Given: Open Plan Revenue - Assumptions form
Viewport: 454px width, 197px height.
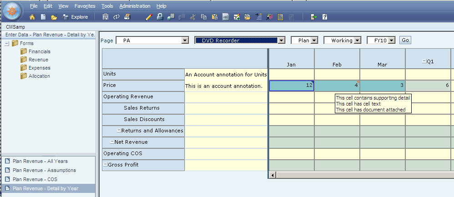Looking at the screenshot, I should 44,170.
